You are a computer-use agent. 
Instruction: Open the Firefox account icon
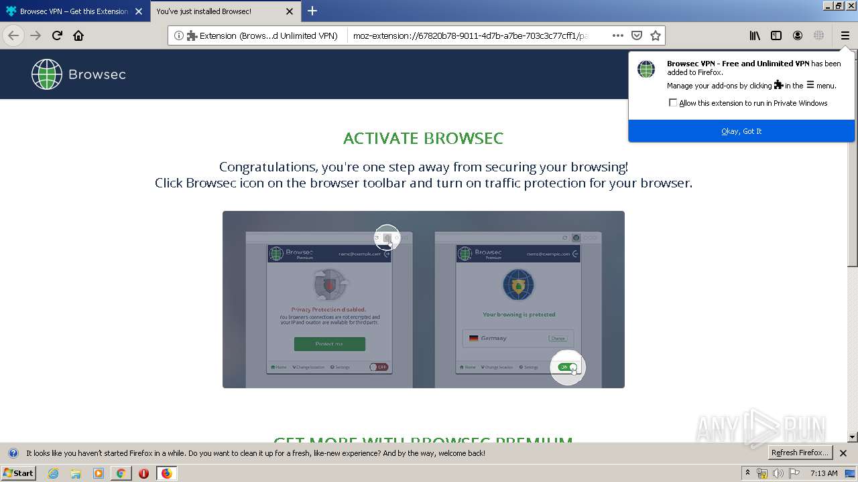798,35
